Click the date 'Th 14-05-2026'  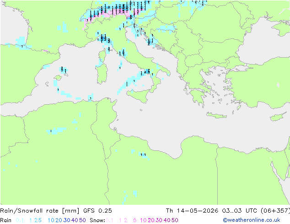click(x=192, y=211)
